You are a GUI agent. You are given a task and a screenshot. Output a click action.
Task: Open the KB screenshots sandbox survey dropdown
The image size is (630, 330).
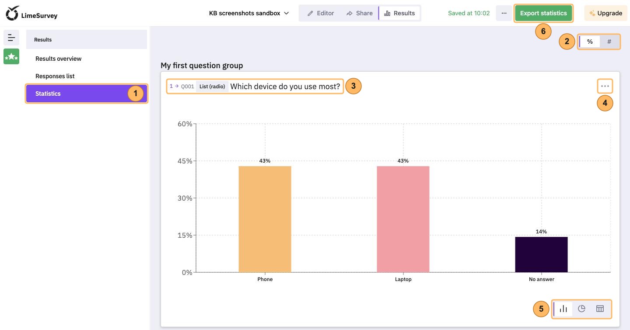pos(249,13)
